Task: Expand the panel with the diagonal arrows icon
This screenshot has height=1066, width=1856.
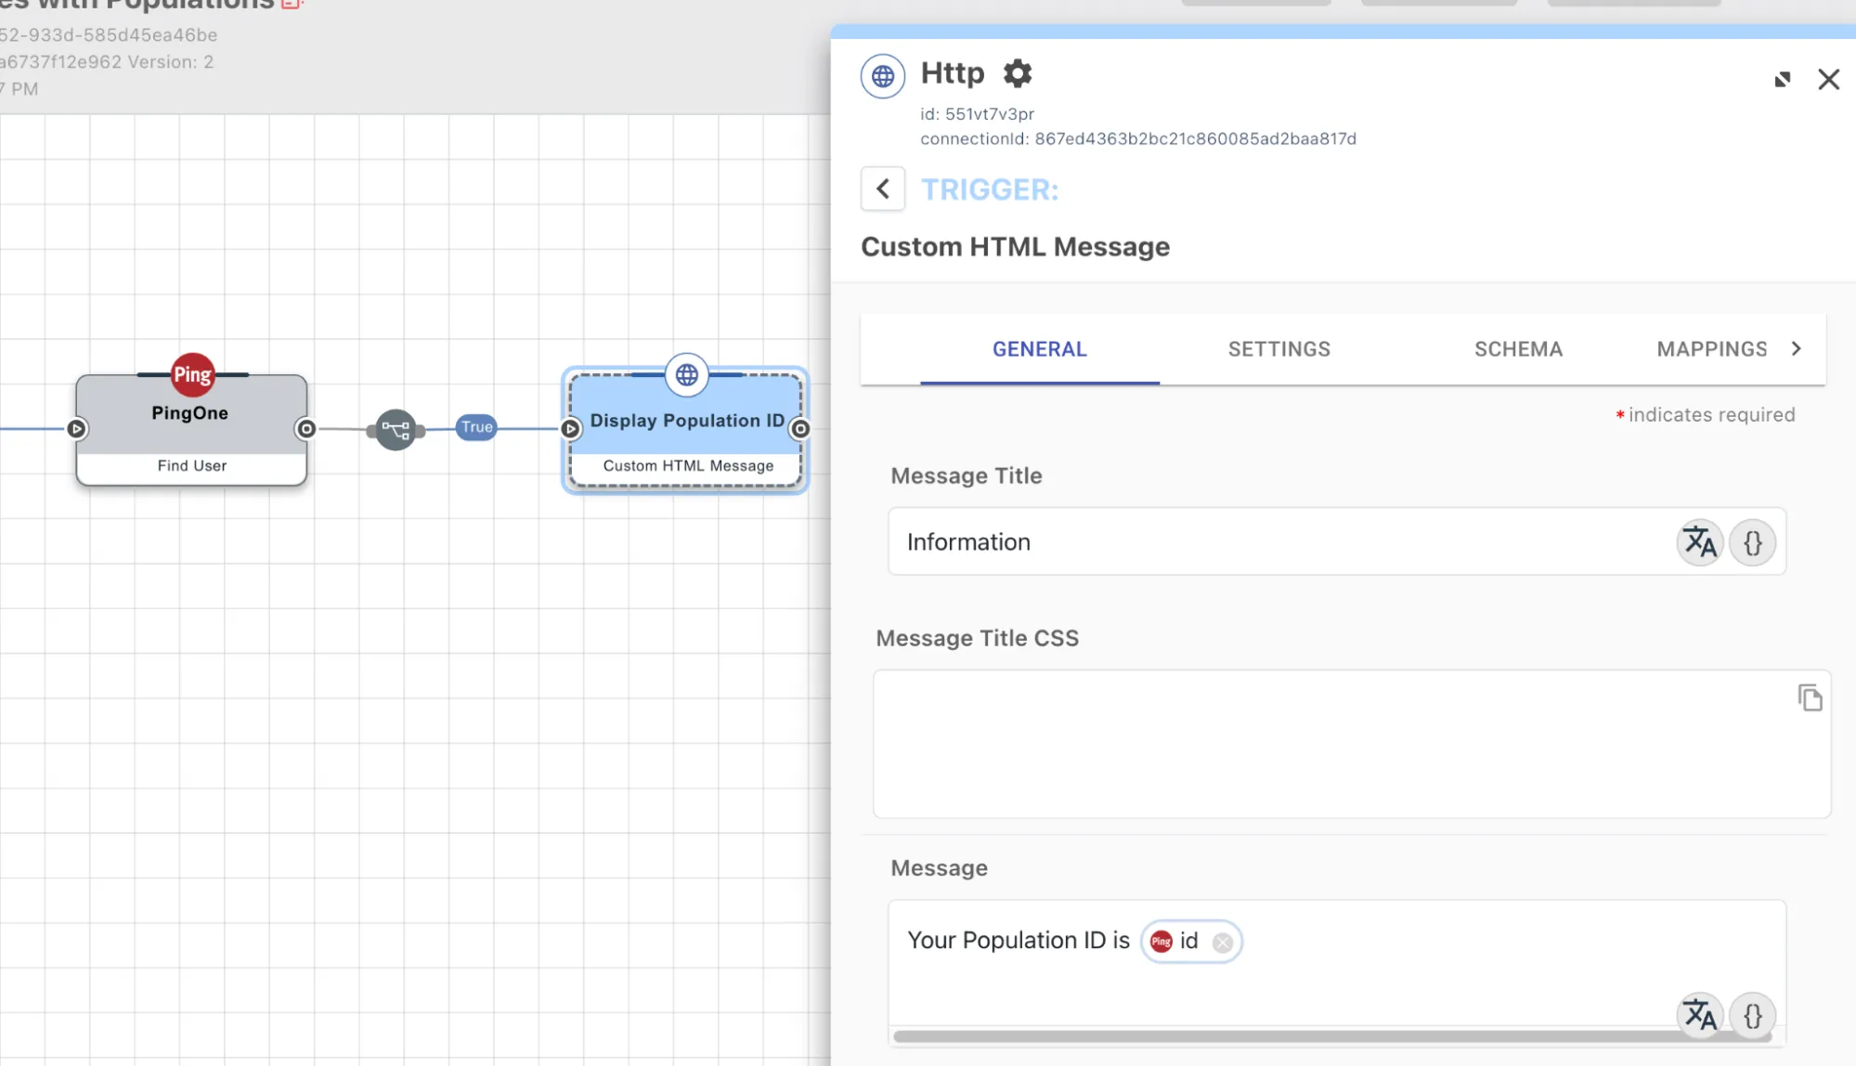Action: coord(1783,80)
